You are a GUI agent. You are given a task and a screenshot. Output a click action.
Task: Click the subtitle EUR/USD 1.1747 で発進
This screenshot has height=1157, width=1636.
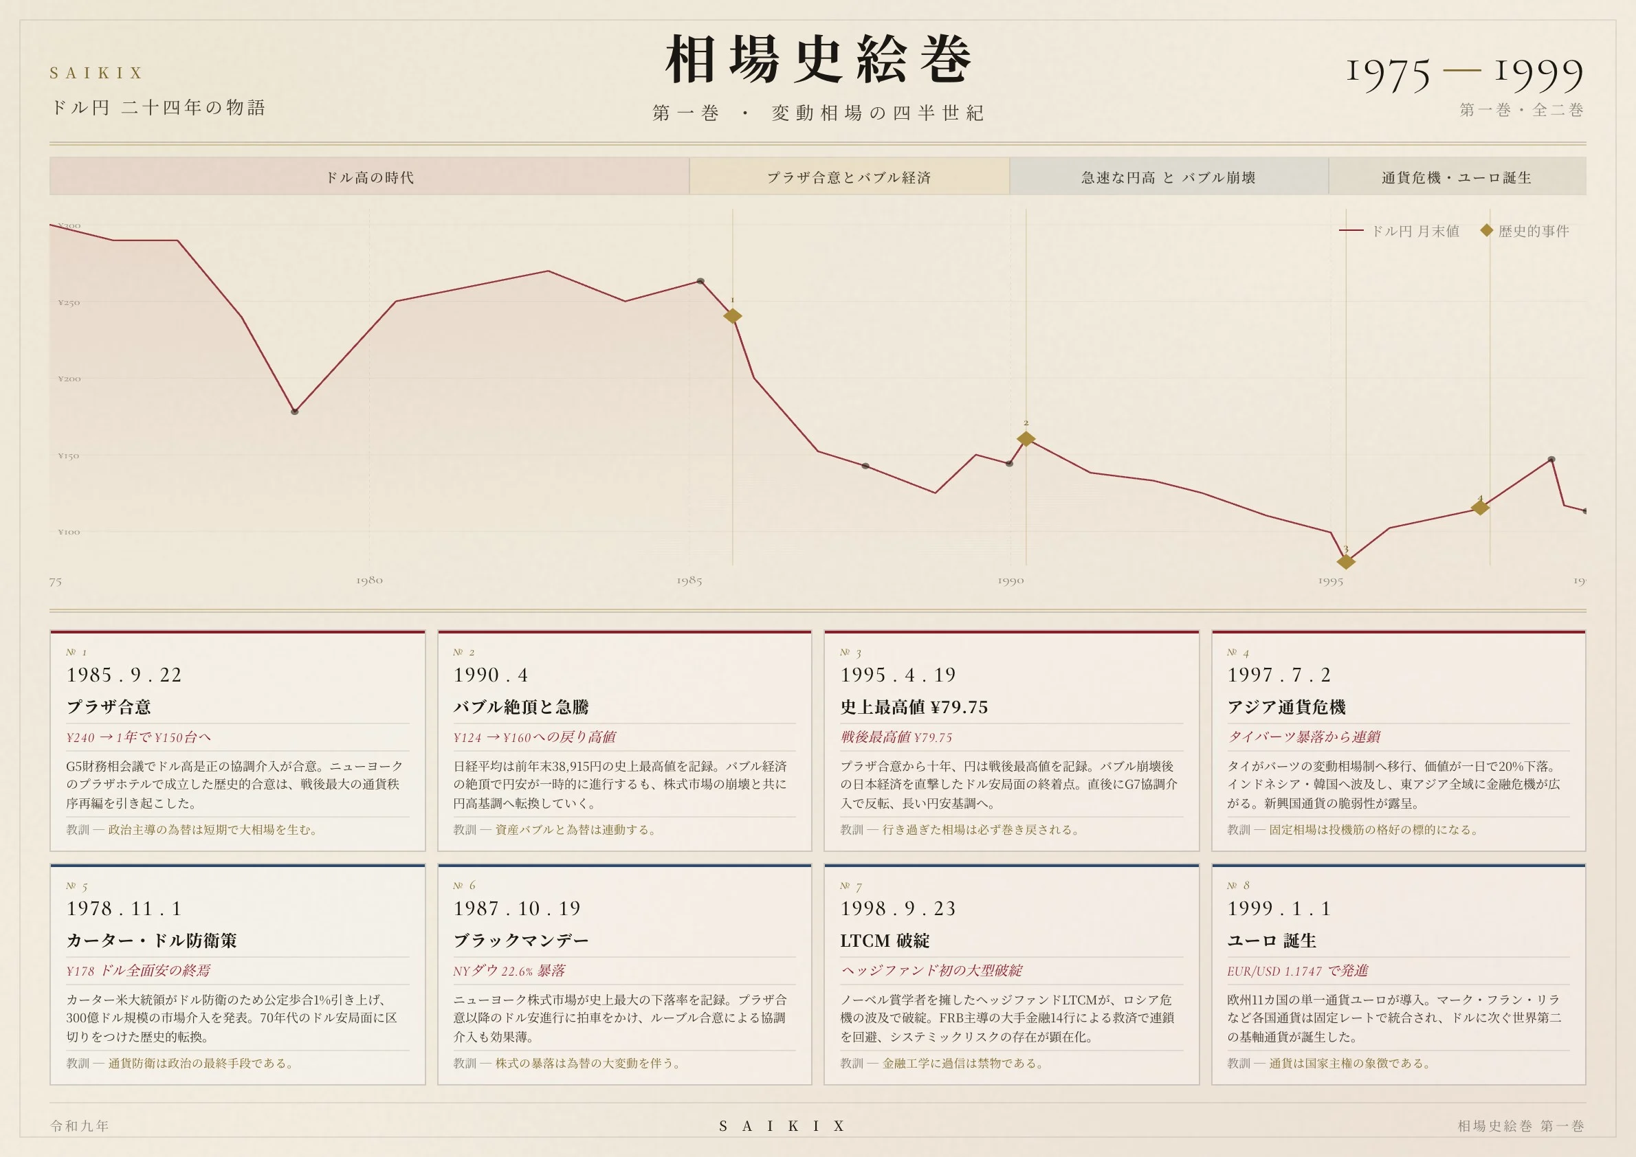pos(1297,971)
